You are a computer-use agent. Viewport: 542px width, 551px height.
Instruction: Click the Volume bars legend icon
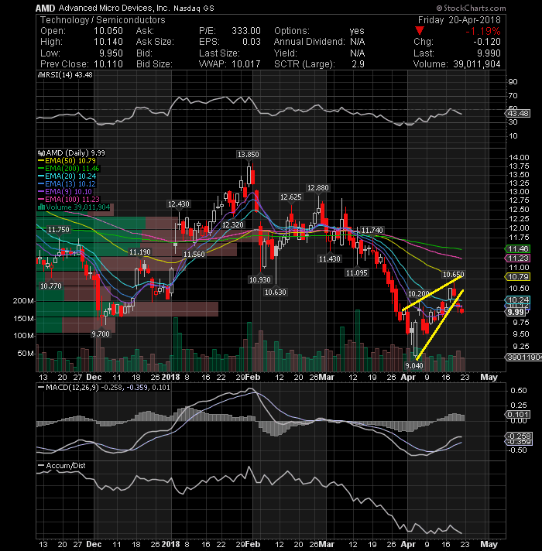coord(41,207)
